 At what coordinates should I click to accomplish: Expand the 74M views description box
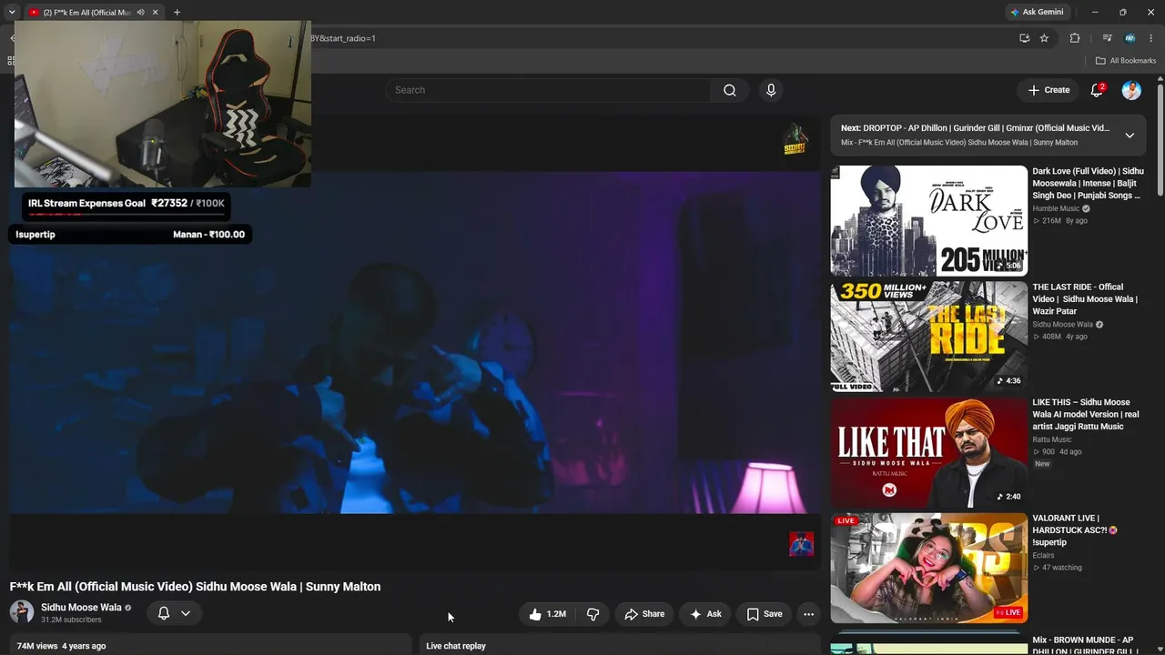coord(211,645)
